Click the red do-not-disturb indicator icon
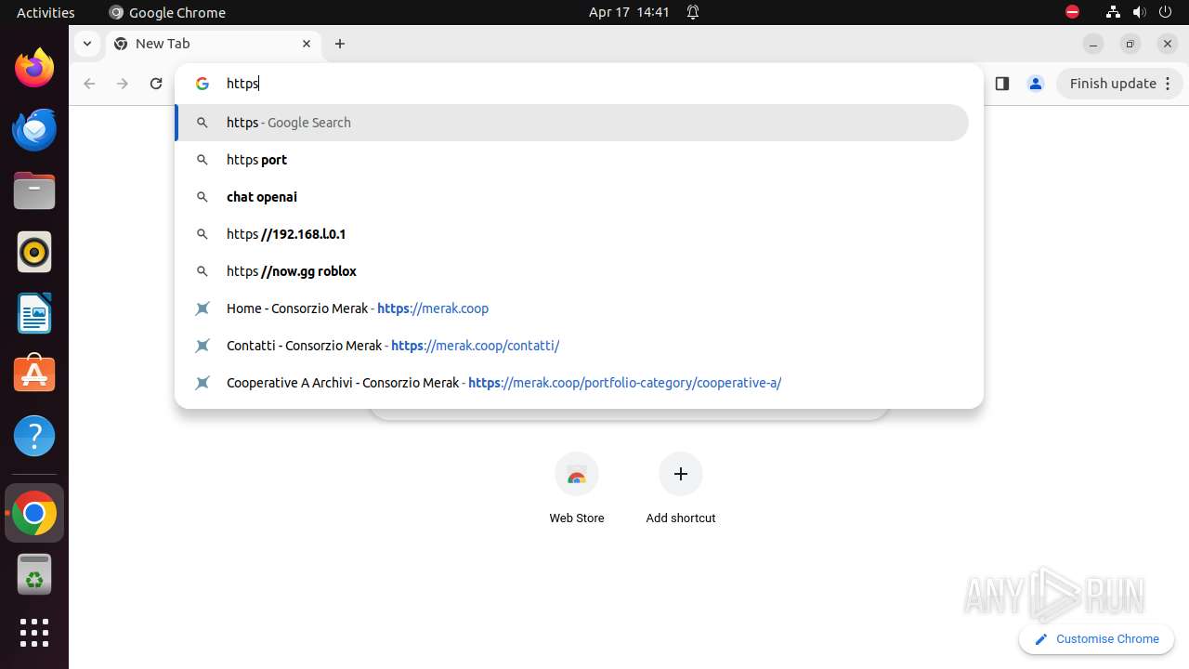 [1072, 12]
